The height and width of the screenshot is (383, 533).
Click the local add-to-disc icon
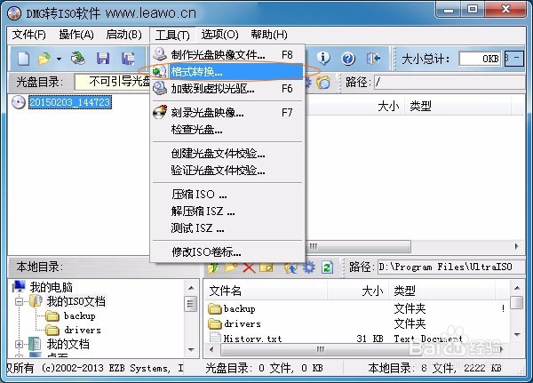point(291,267)
